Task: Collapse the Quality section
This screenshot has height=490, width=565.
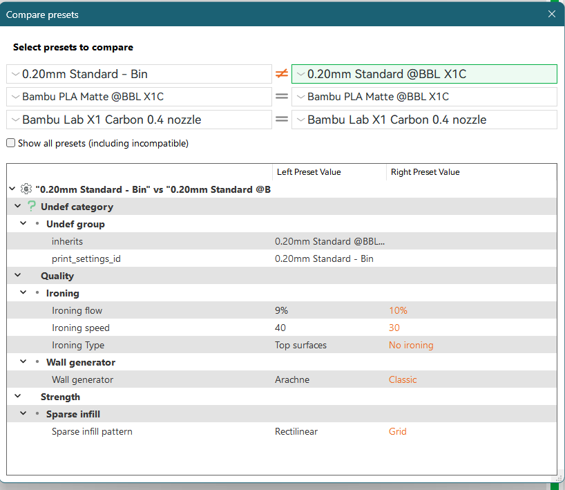Action: pyautogui.click(x=18, y=275)
